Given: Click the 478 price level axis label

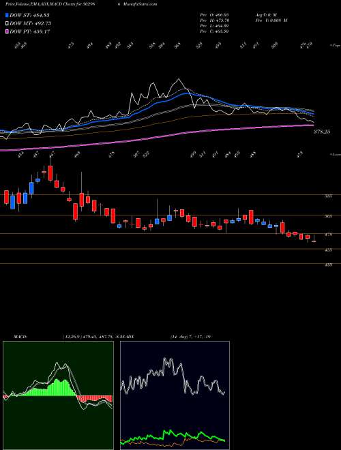Looking at the screenshot, I should [328, 235].
